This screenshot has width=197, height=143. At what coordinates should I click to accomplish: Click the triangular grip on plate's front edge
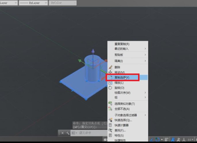point(72,90)
